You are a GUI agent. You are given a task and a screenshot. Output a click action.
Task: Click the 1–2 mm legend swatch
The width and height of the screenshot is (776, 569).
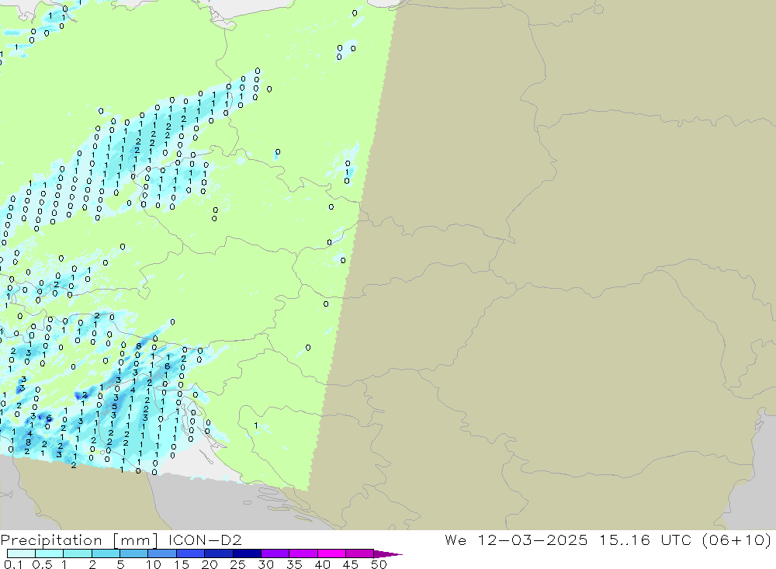tap(78, 553)
